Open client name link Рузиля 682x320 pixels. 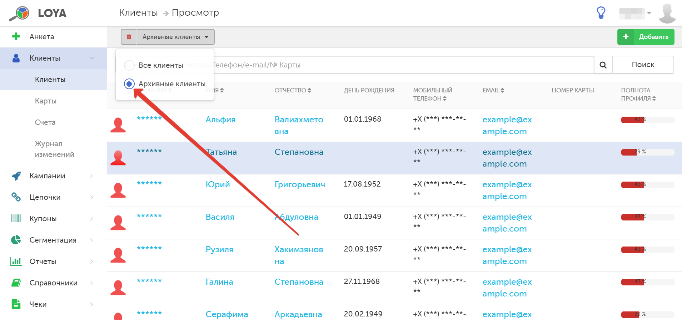point(219,249)
